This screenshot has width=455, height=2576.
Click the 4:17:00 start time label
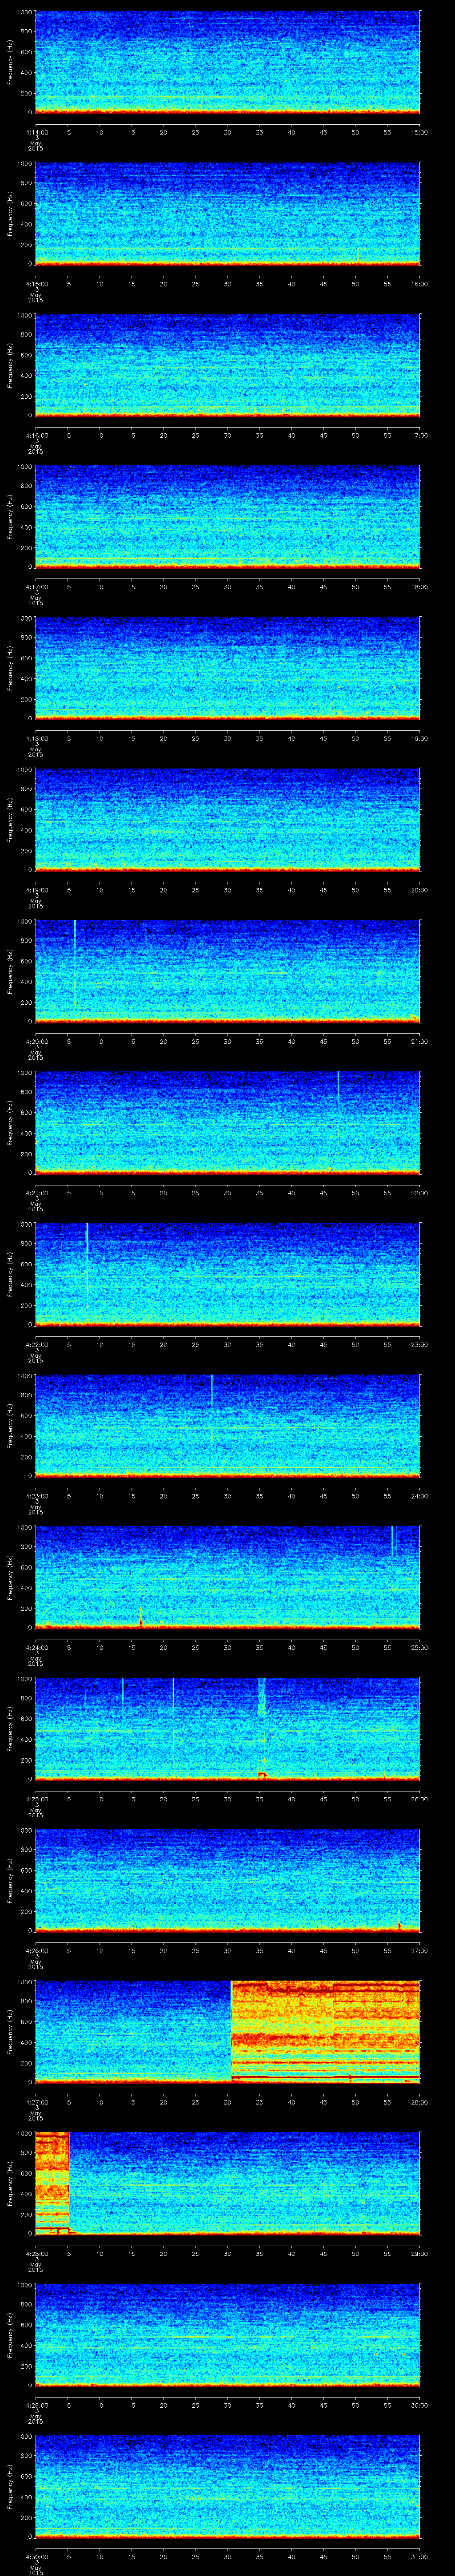tap(36, 586)
